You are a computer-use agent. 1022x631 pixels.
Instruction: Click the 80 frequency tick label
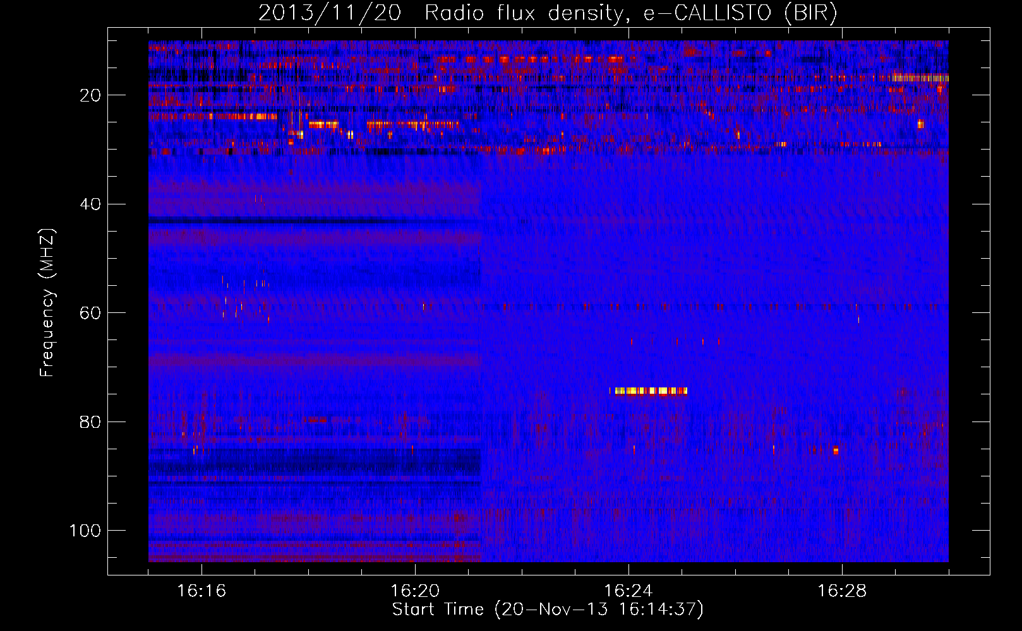pos(91,422)
